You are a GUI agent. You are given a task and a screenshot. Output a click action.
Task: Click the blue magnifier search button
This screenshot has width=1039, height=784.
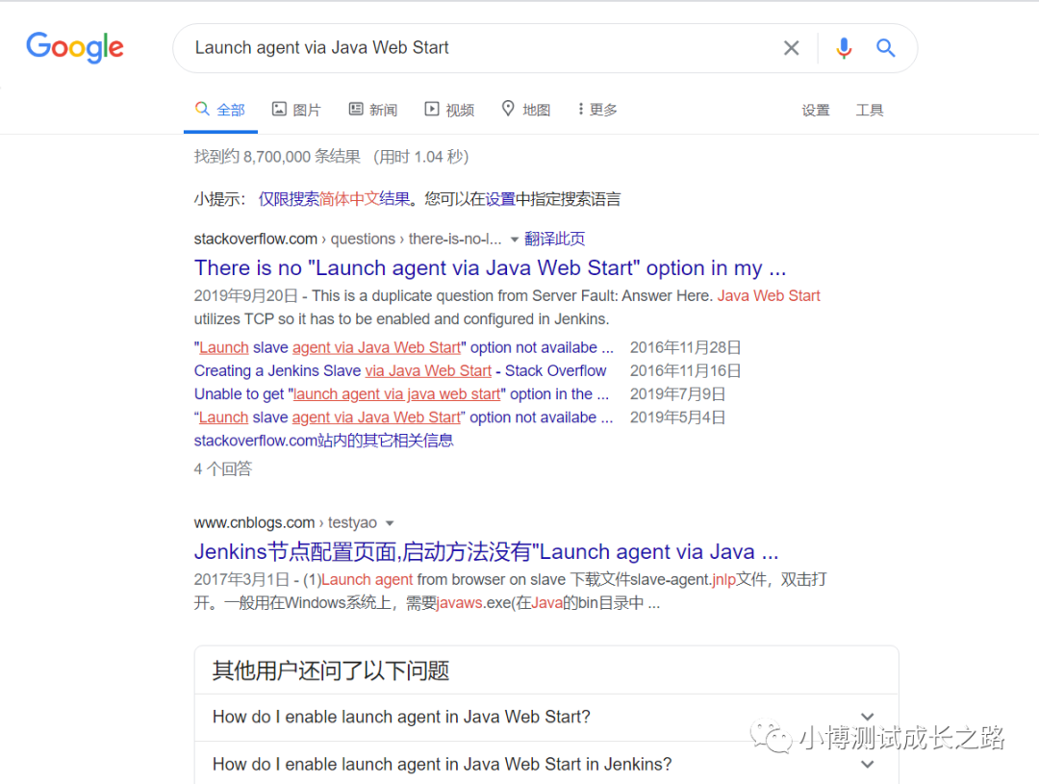pos(886,48)
